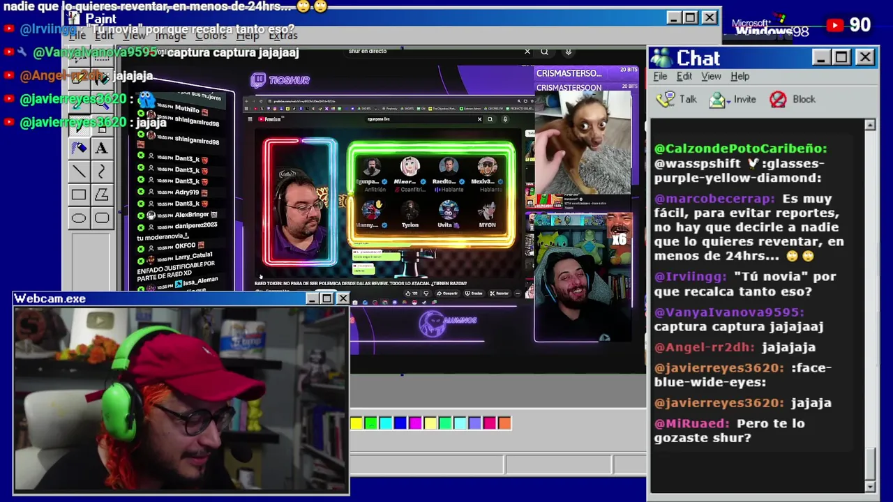Select the Curve tool in Paint
The image size is (893, 502).
click(x=102, y=172)
